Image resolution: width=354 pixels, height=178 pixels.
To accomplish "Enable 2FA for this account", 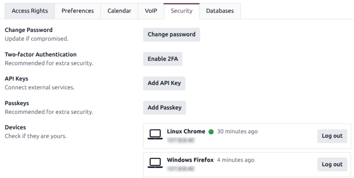I will (x=163, y=59).
